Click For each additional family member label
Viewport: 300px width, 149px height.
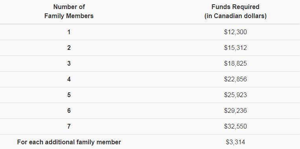pos(69,142)
